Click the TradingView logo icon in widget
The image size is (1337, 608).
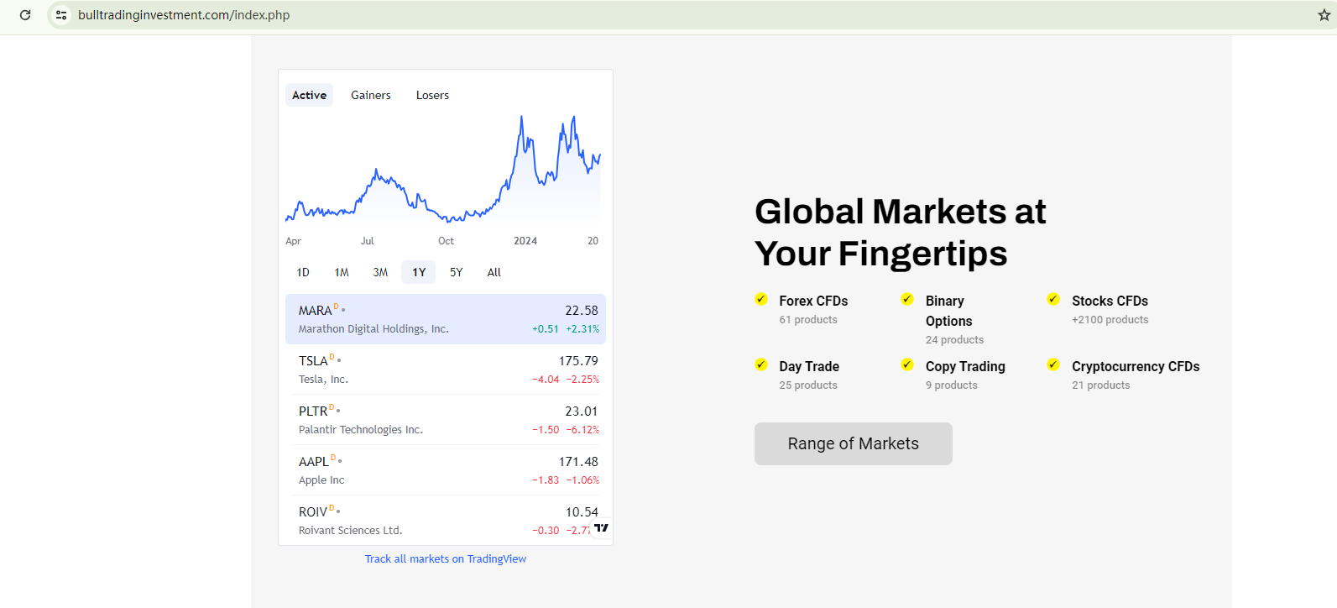(x=601, y=528)
